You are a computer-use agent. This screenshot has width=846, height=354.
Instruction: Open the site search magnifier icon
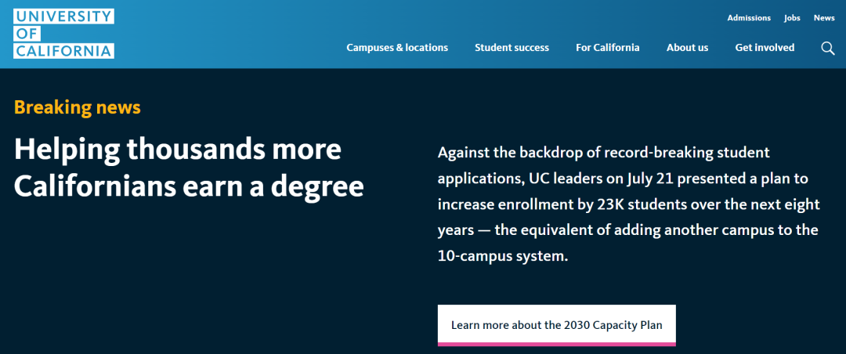[827, 48]
